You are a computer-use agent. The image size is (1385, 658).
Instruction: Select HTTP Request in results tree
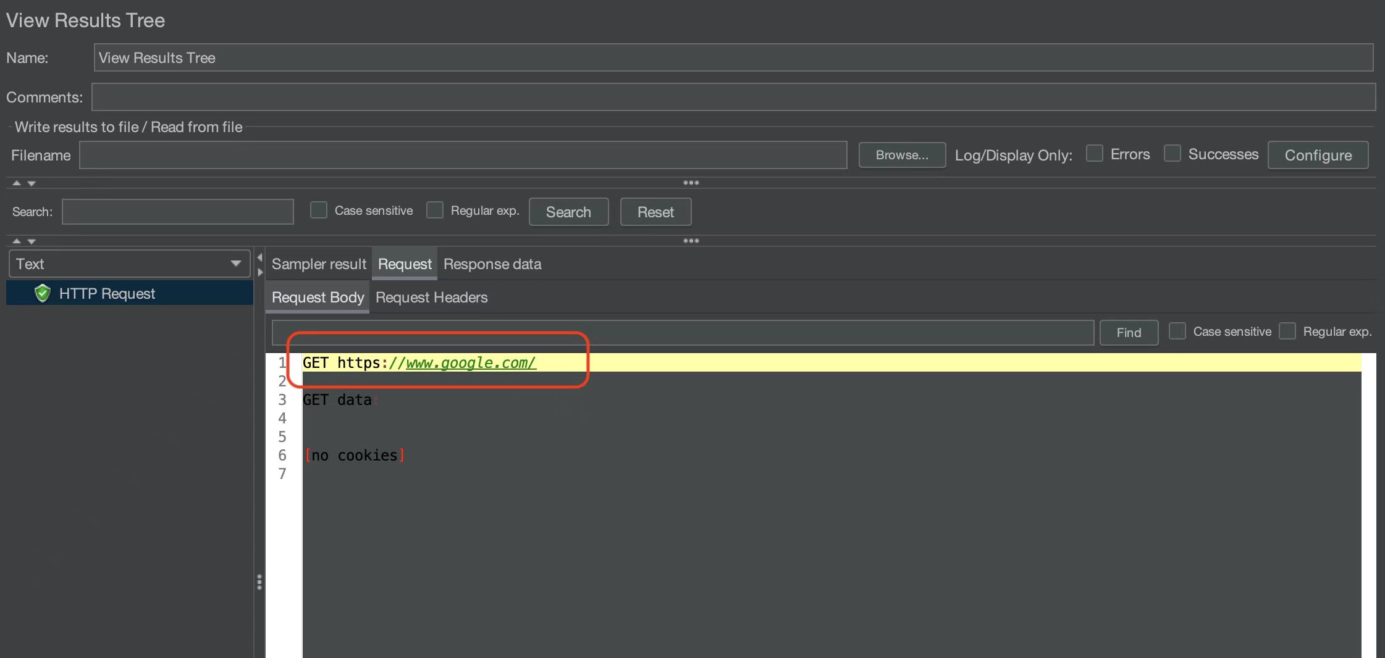click(x=107, y=294)
